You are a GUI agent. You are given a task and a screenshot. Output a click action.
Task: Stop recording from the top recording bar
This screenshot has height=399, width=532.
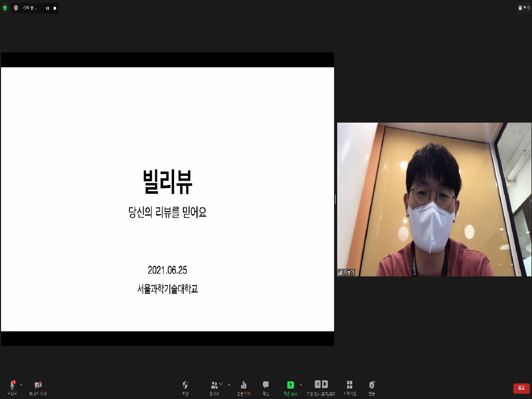[55, 8]
